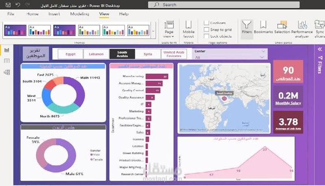Click the Save icon in title bar
Image resolution: width=325 pixels, height=186 pixels.
(8, 5)
